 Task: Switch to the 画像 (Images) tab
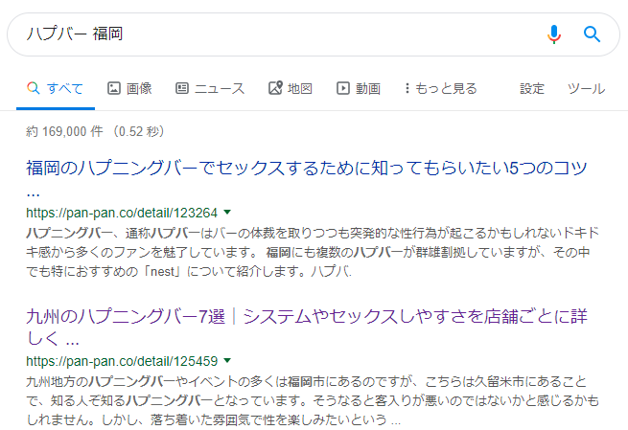[x=129, y=88]
